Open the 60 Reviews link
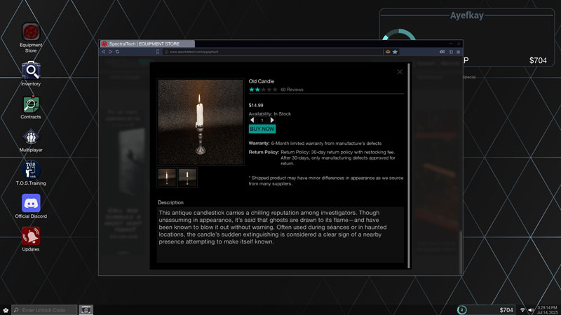This screenshot has height=315, width=561. click(292, 90)
